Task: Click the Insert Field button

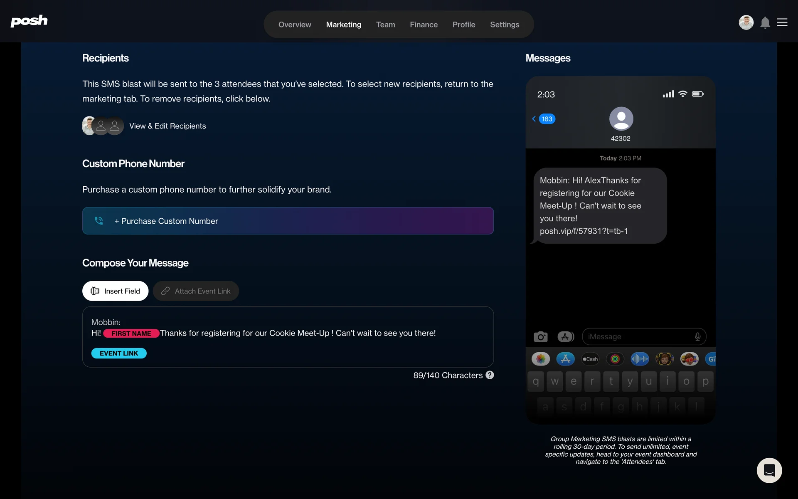Action: (x=115, y=291)
